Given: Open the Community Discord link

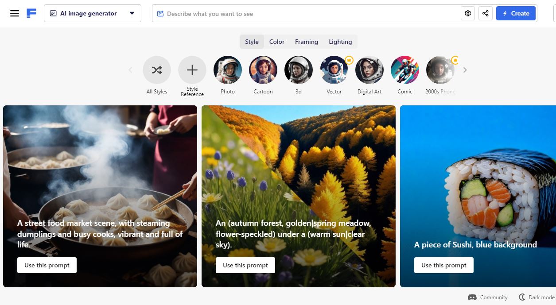Looking at the screenshot, I should (x=488, y=297).
